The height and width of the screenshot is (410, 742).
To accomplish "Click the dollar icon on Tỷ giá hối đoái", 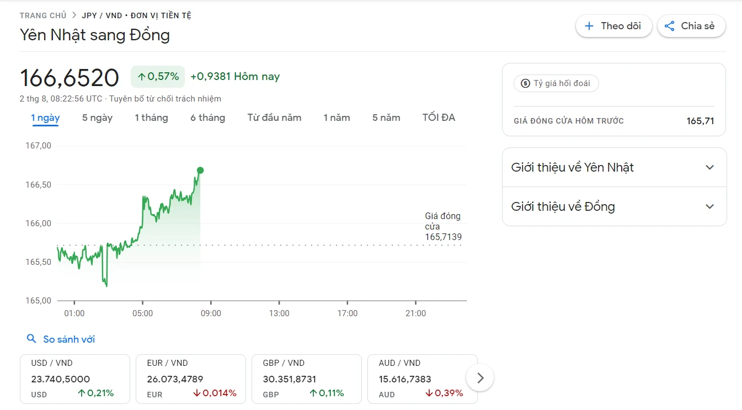I will (525, 83).
